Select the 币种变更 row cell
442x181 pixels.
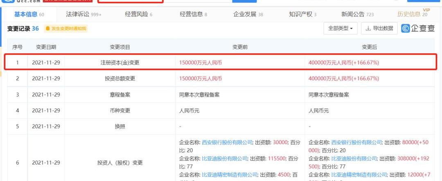tap(120, 111)
